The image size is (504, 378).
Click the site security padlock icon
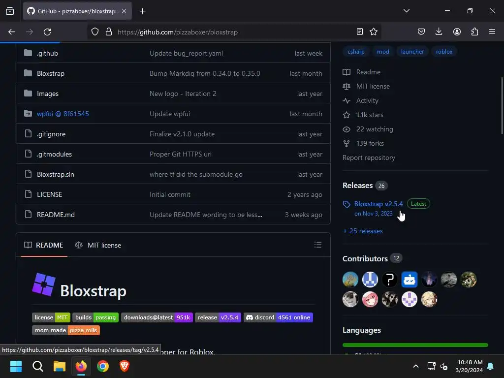coord(109,32)
